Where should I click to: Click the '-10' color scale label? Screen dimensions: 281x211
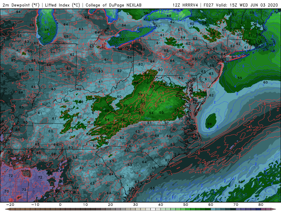pos(35,205)
